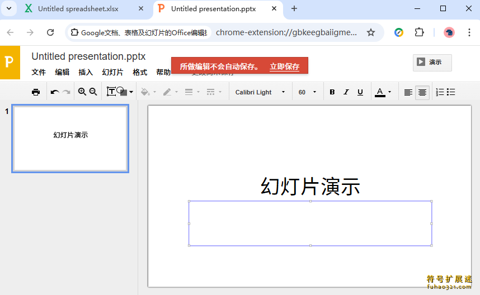The height and width of the screenshot is (295, 480).
Task: Insert a bulleted list
Action: coord(451,92)
